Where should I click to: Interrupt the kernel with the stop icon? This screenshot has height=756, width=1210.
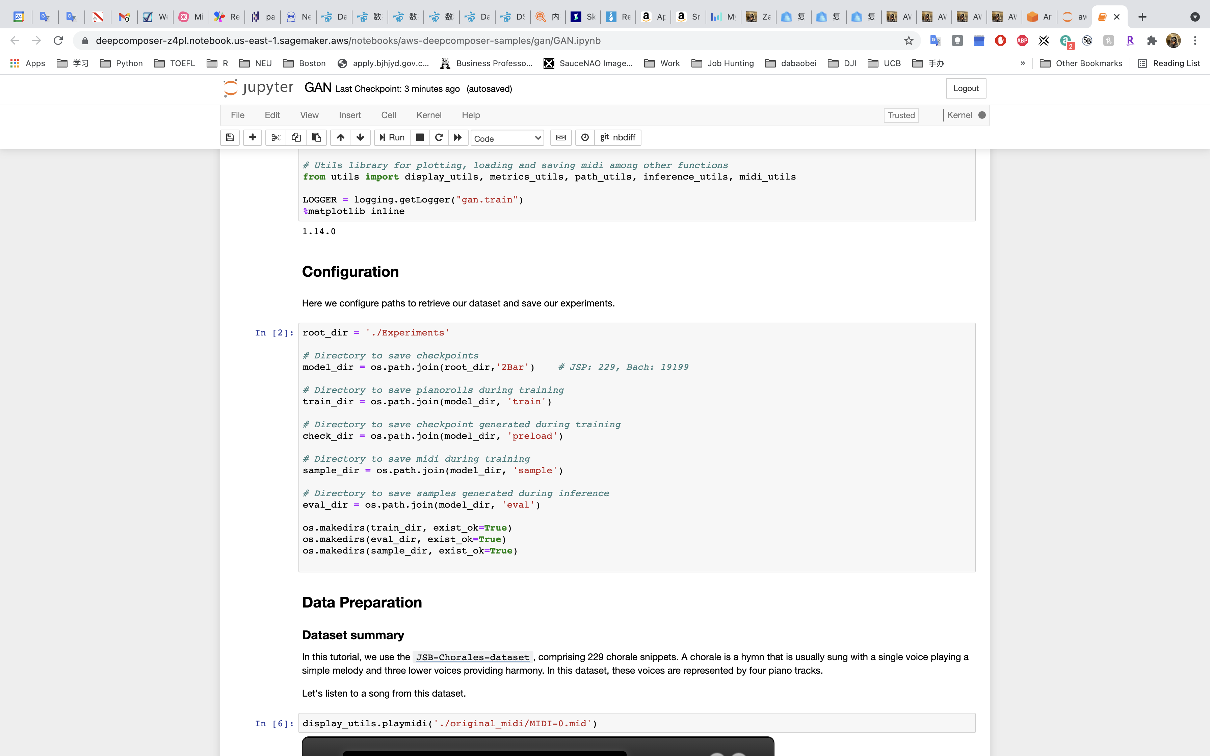[x=420, y=137]
